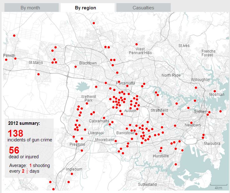Select the incident dot above West Pennant Hills

click(x=137, y=44)
